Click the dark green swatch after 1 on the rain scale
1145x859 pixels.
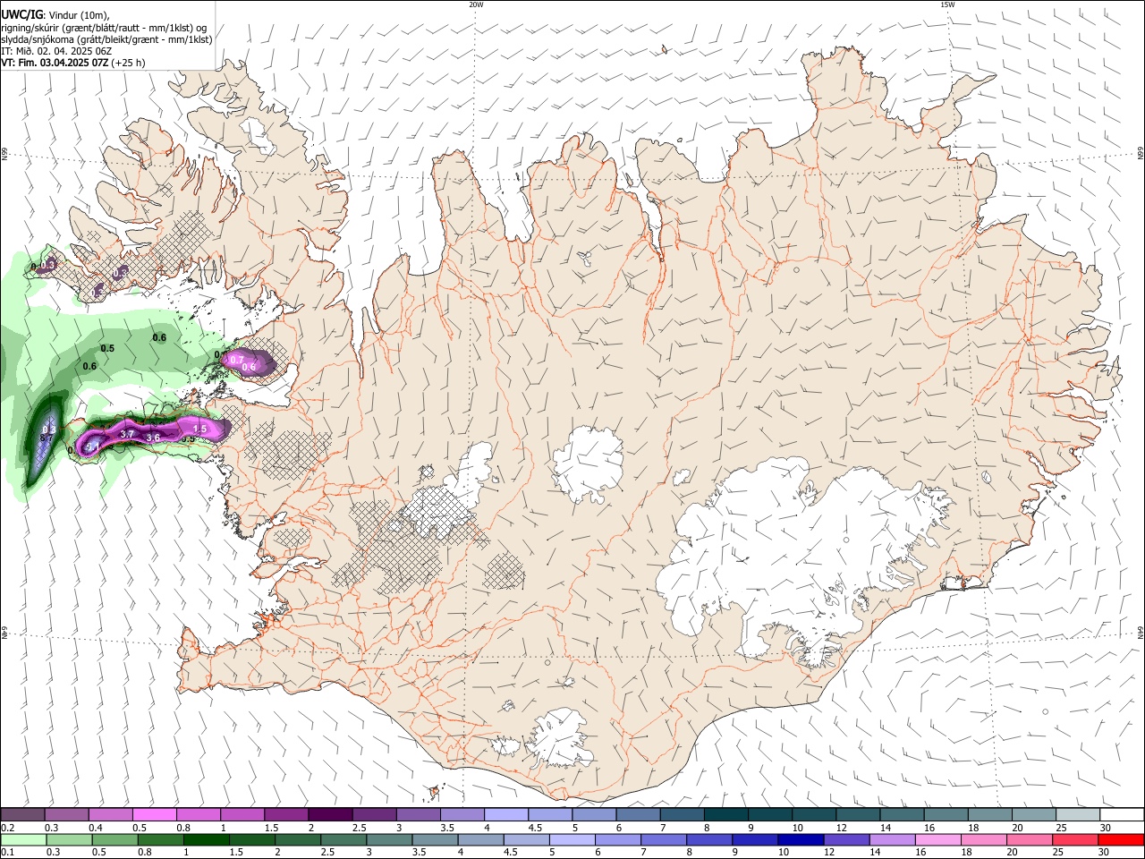point(207,839)
